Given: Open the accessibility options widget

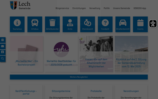Looking at the screenshot, I should point(153,24).
